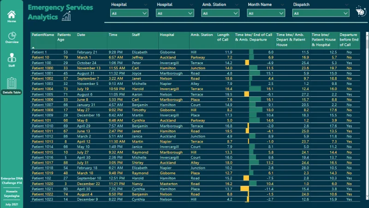
Task: Click the Details Table label
Action: click(x=12, y=93)
